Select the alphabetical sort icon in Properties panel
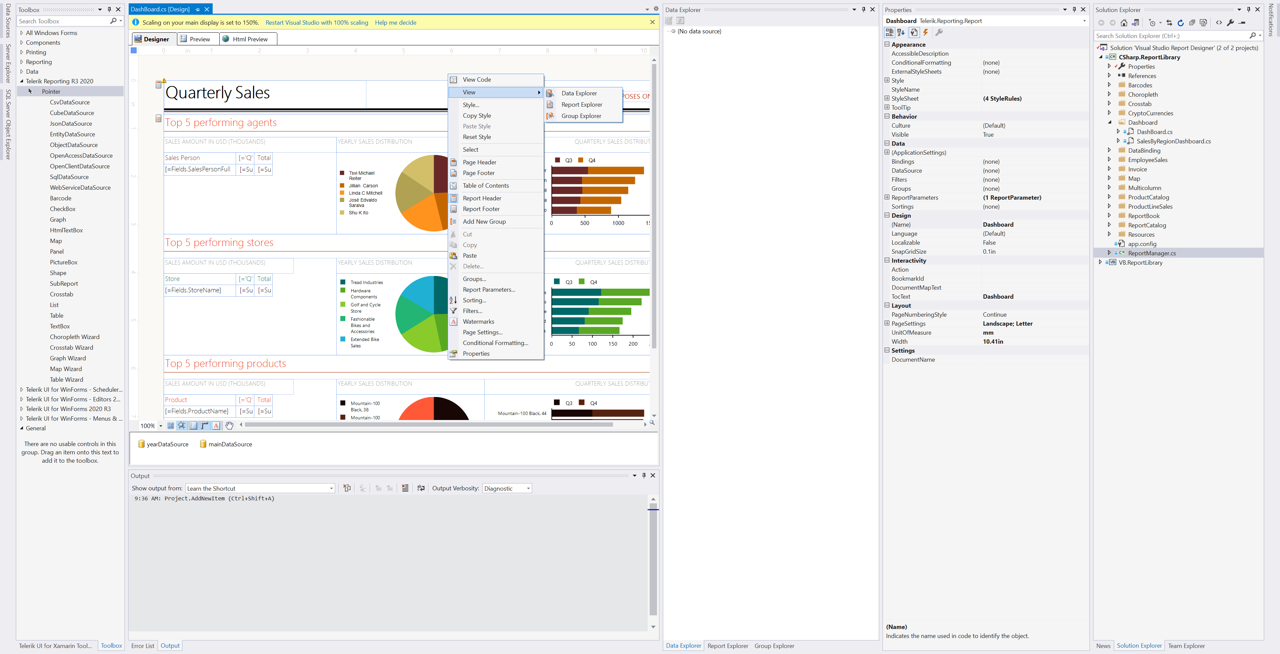This screenshot has height=654, width=1280. pyautogui.click(x=901, y=32)
